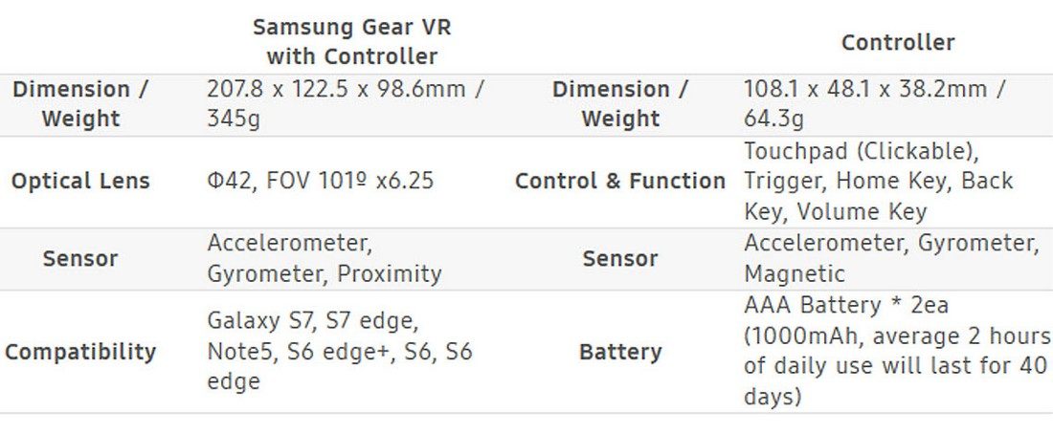This screenshot has height=433, width=1053.
Task: Select the Gear VR 'Dimension / Weight' label
Action: click(80, 104)
